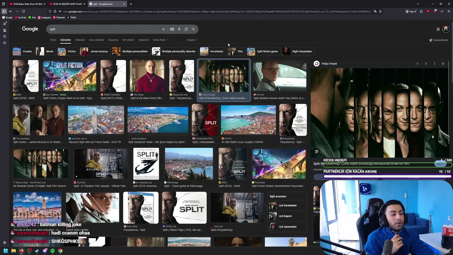Open sidebar settings gear icon
453x255 pixels.
(x=4, y=243)
